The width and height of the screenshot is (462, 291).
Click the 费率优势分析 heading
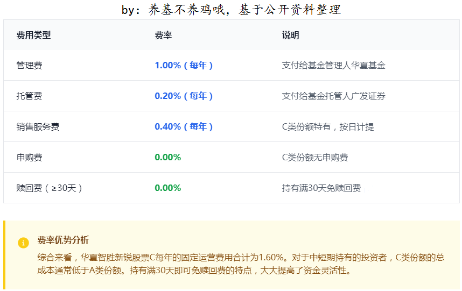[63, 240]
